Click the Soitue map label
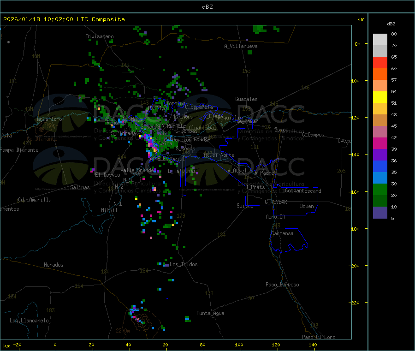This screenshot has width=415, height=351. pyautogui.click(x=245, y=206)
